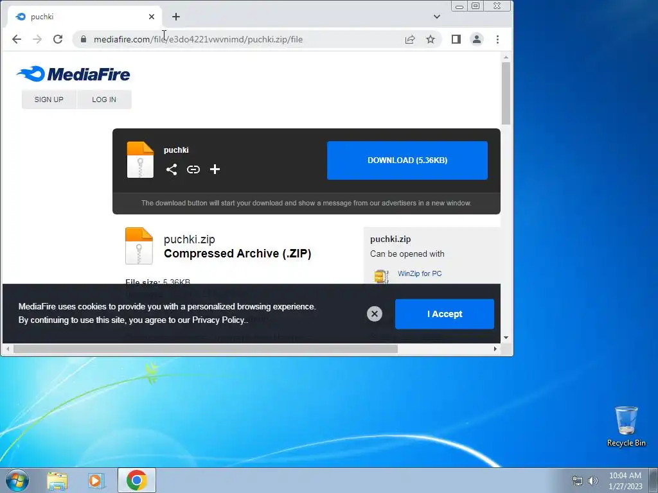The width and height of the screenshot is (658, 493).
Task: Click the network tray icon
Action: (x=578, y=481)
